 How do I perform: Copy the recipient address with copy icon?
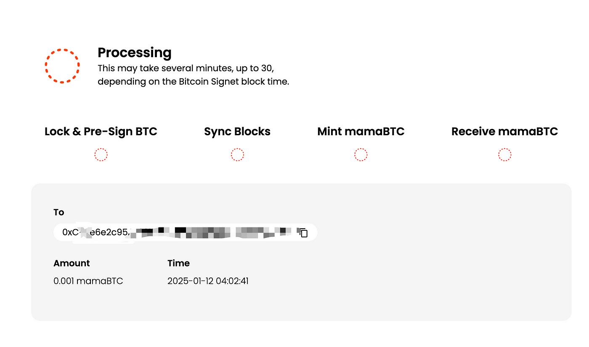pyautogui.click(x=303, y=232)
